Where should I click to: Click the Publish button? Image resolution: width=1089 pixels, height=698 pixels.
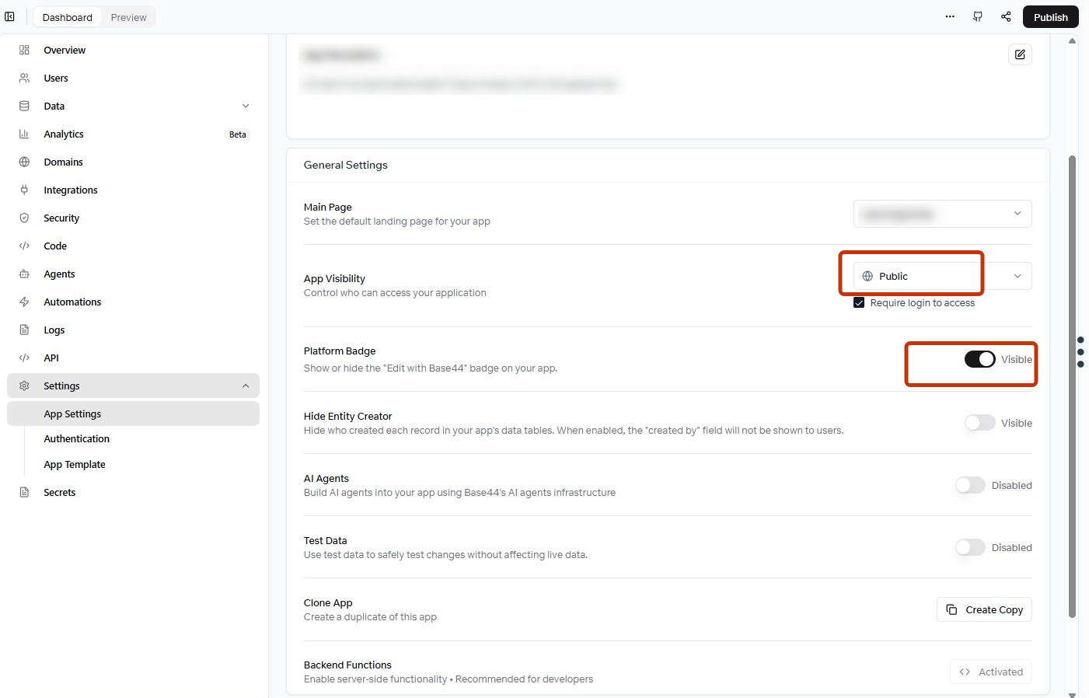click(x=1050, y=17)
